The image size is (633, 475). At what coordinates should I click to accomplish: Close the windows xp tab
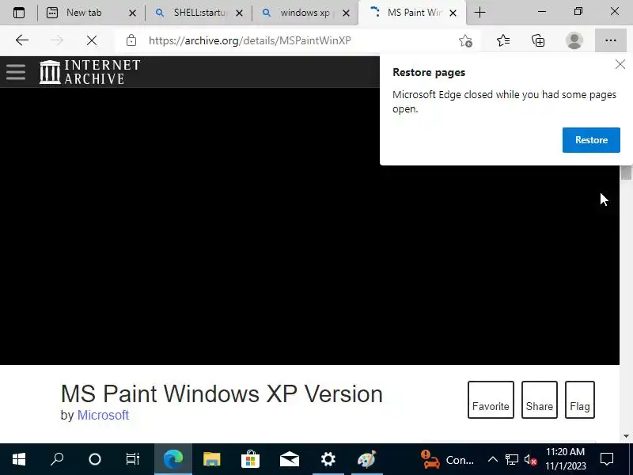[347, 13]
